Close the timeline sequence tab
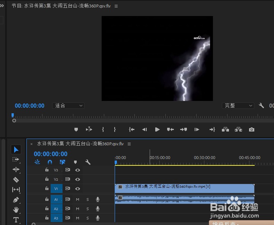Image resolution: width=274 pixels, height=225 pixels. [x=31, y=144]
